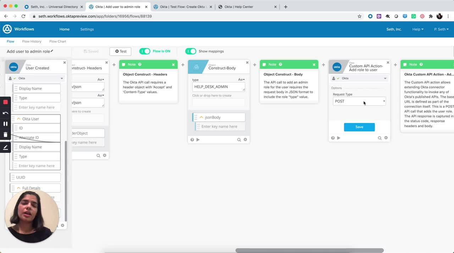
Task: Open gear settings on Construct-Headers card
Action: [104, 155]
